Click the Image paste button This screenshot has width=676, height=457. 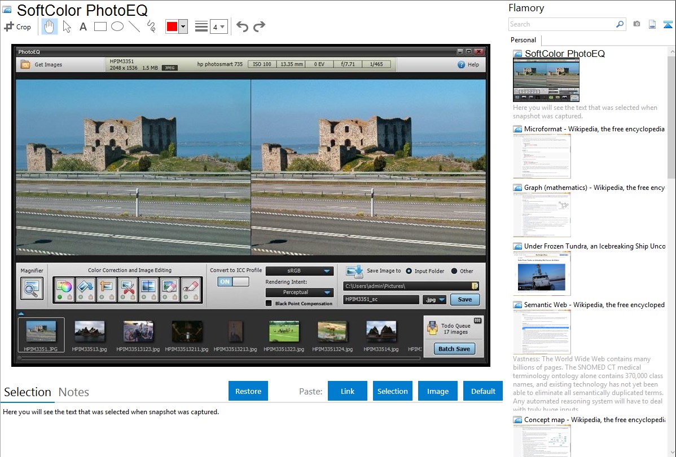coord(437,391)
